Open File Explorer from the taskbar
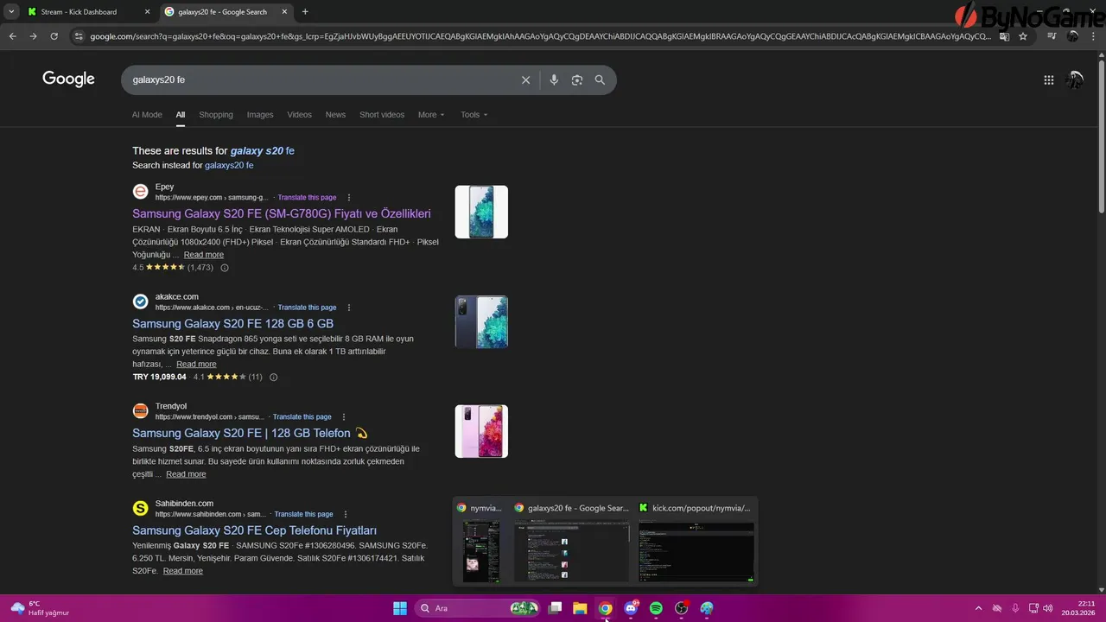 pyautogui.click(x=580, y=608)
